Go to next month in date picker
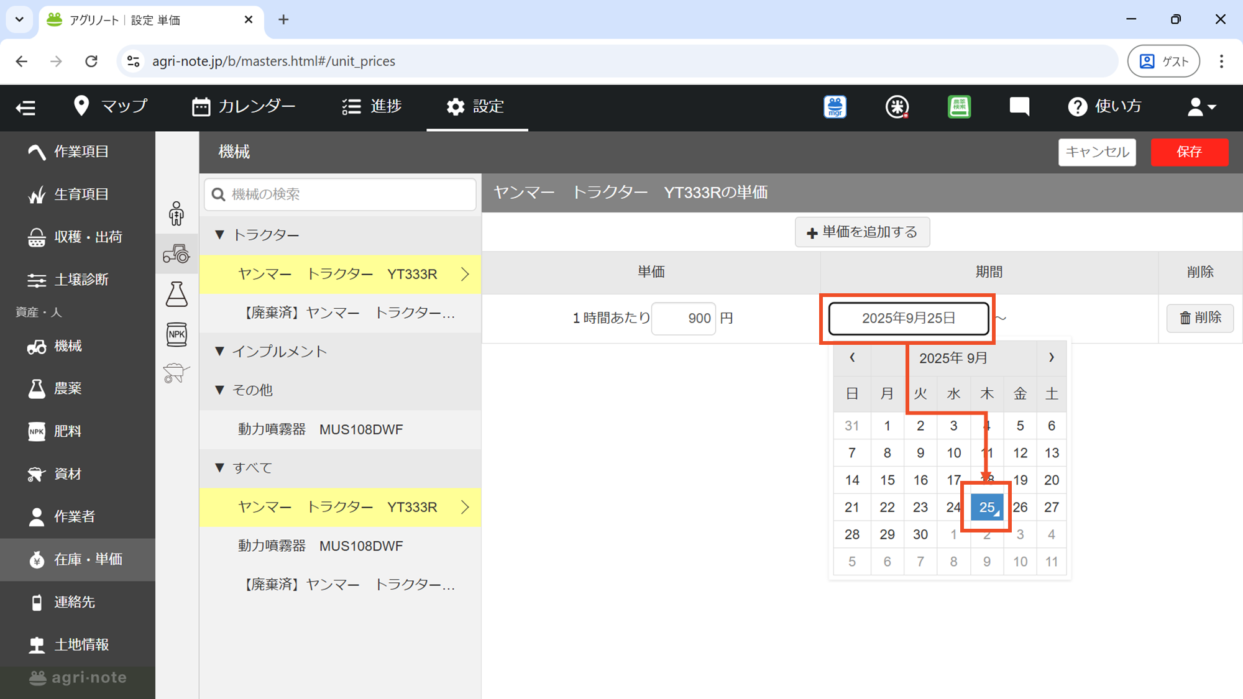Image resolution: width=1243 pixels, height=699 pixels. (1052, 358)
